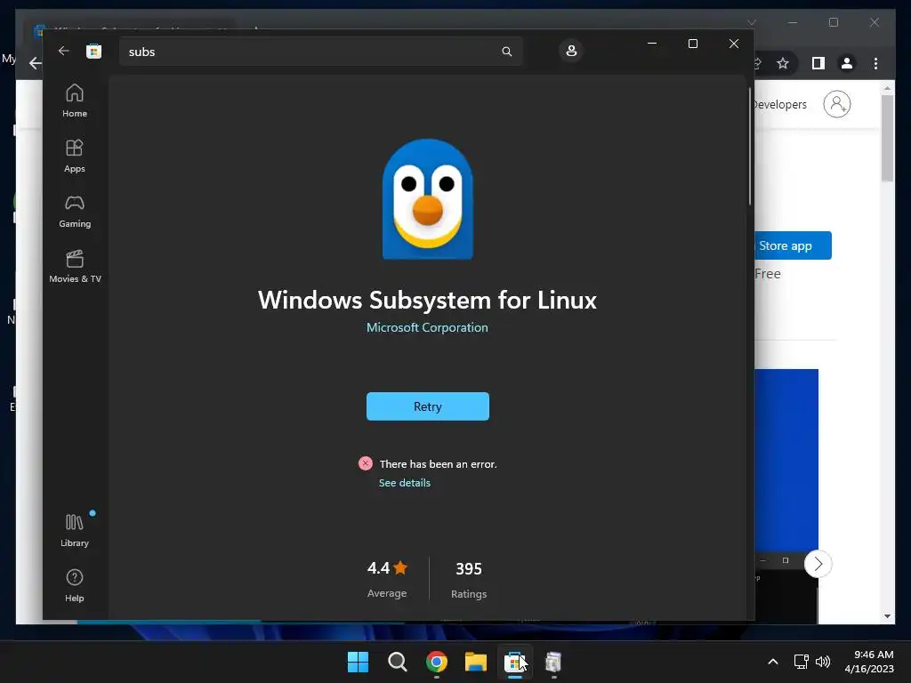Viewport: 911px width, 683px height.
Task: Go back in Microsoft Store
Action: pos(64,51)
